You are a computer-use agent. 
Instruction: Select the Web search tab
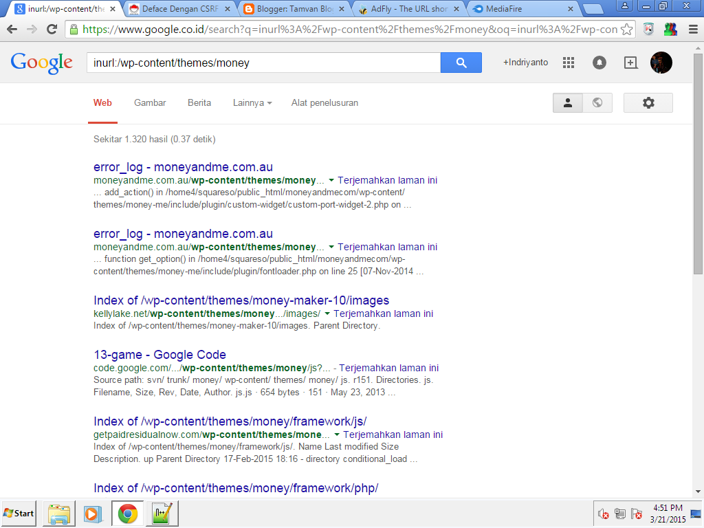click(102, 103)
